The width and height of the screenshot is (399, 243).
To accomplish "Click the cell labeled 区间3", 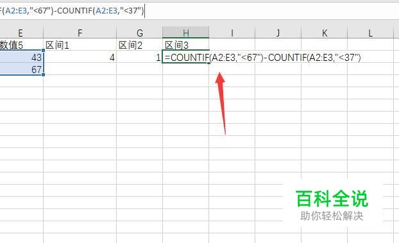I will [186, 45].
